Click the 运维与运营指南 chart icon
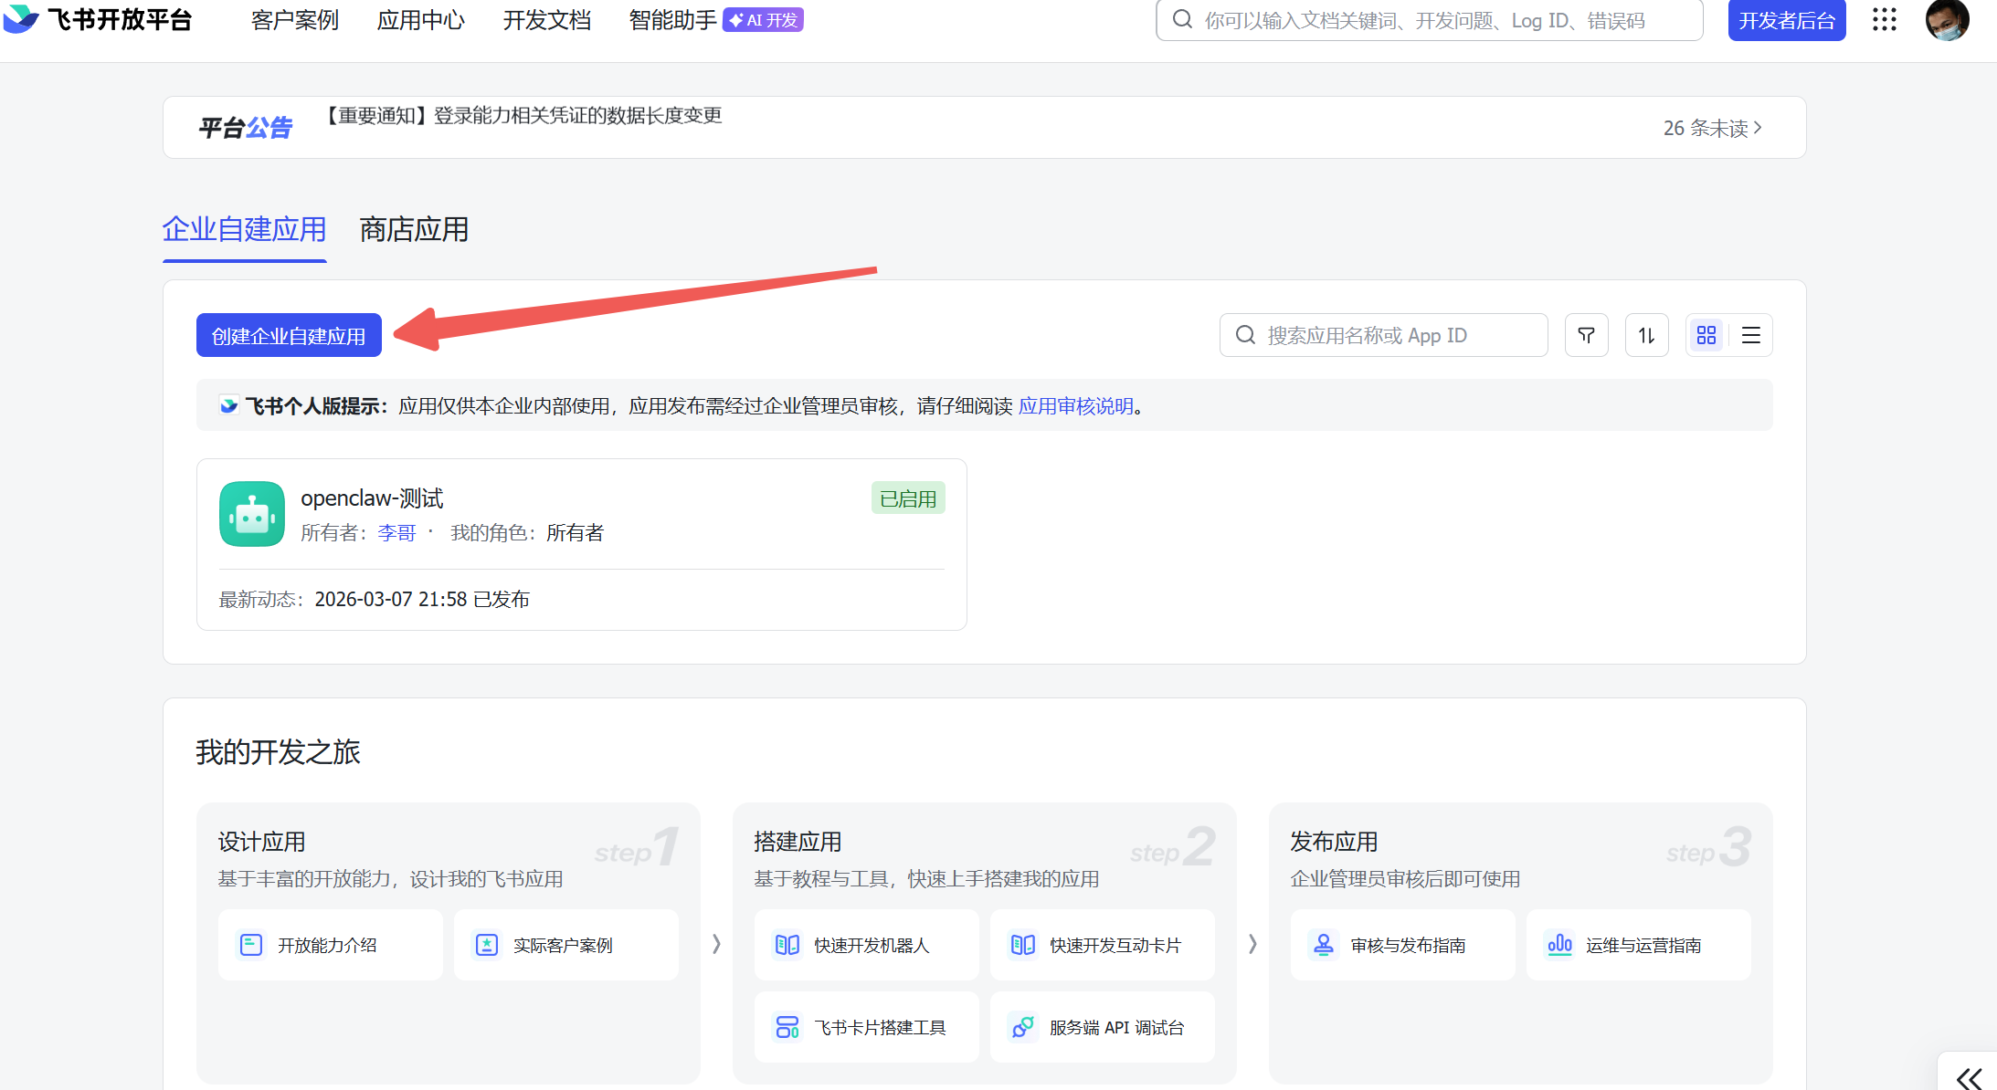The width and height of the screenshot is (1997, 1090). point(1559,944)
